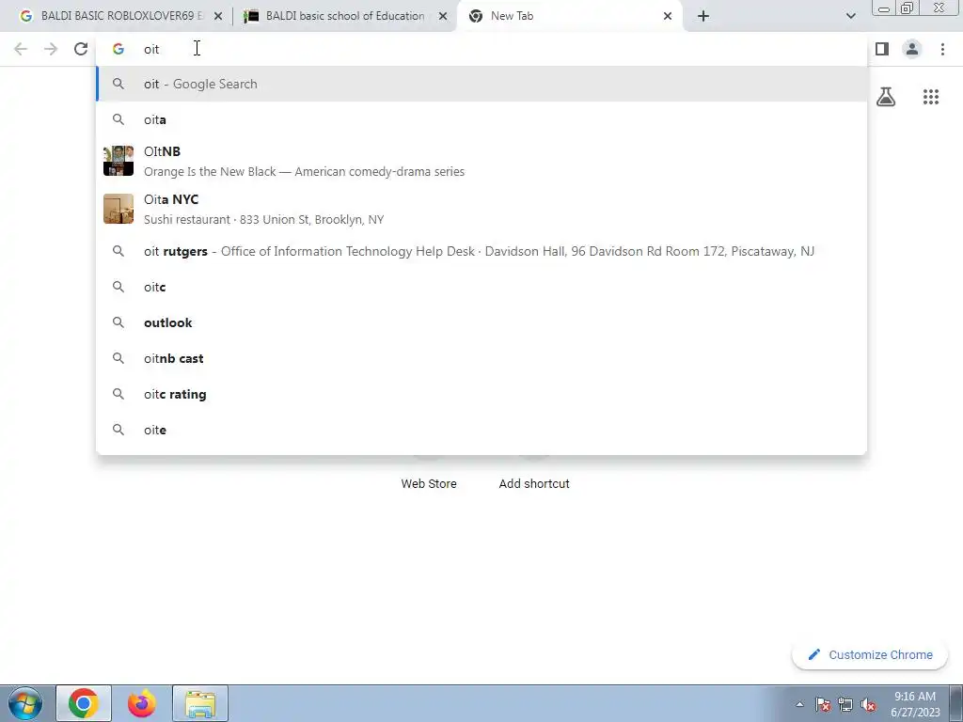963x722 pixels.
Task: Select the Oita NYC sushi restaurant suggestion
Action: coord(481,209)
